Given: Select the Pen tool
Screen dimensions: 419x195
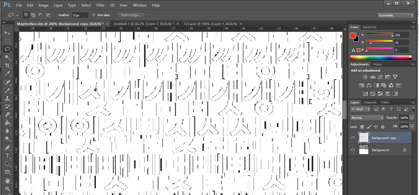Looking at the screenshot, I should pyautogui.click(x=7, y=148).
